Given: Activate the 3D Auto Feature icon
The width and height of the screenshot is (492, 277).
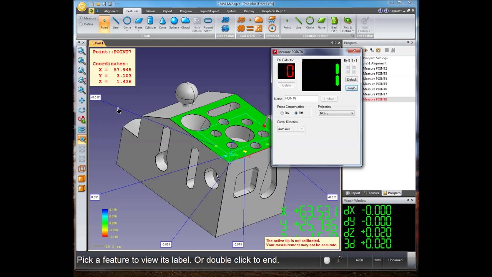Looking at the screenshot, I should click(x=226, y=28).
